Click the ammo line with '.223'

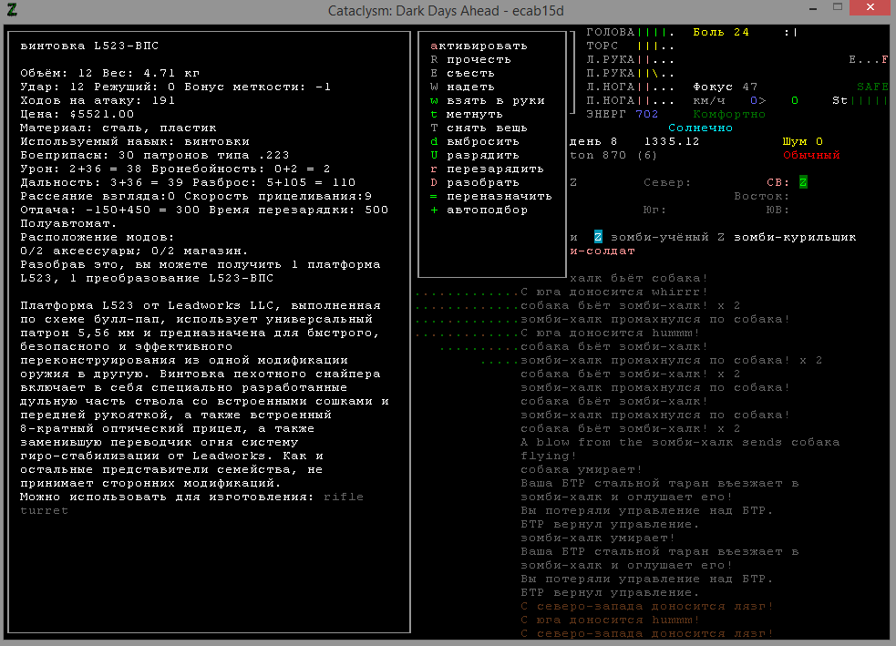[155, 156]
